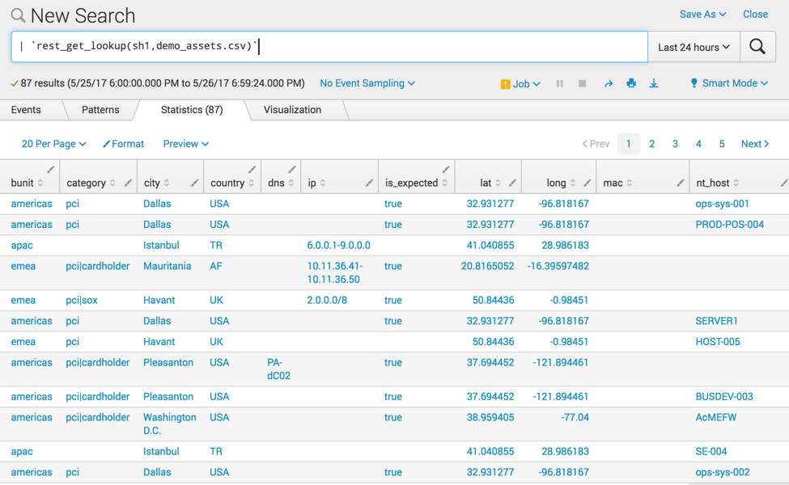Click the -77.04 longitude value
Viewport: 789px width, 485px height.
575,418
